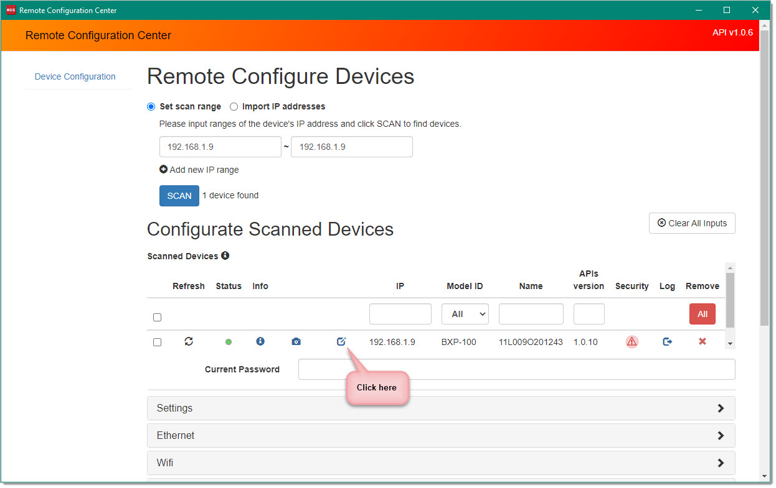Image resolution: width=776 pixels, height=488 pixels.
Task: Toggle the select-all checkbox in table header
Action: pos(157,318)
